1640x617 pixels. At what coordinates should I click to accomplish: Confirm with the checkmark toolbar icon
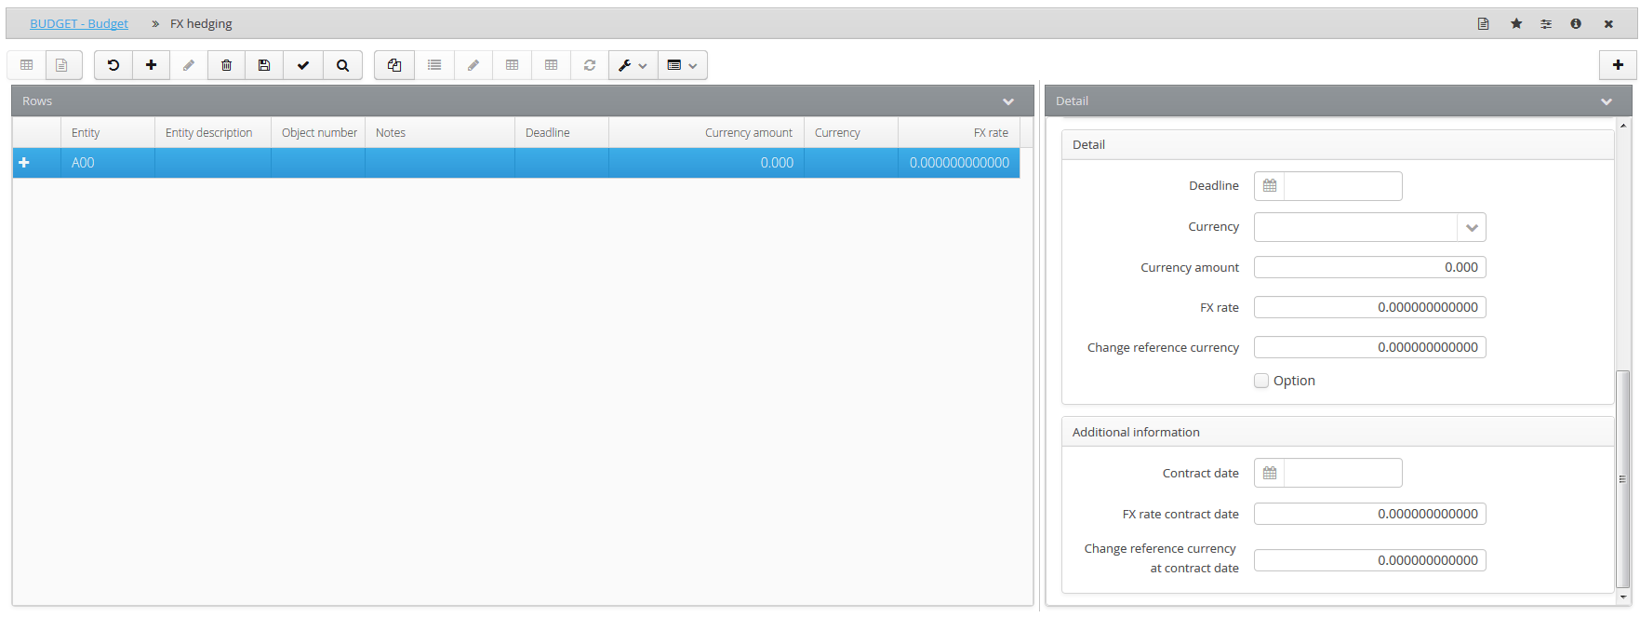coord(303,65)
